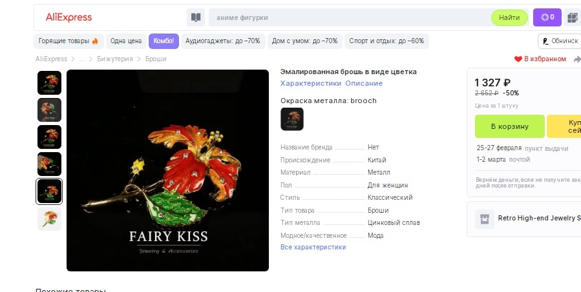Viewport: 581px width, 292px height.
Task: Add the item with В корзину button
Action: point(509,126)
